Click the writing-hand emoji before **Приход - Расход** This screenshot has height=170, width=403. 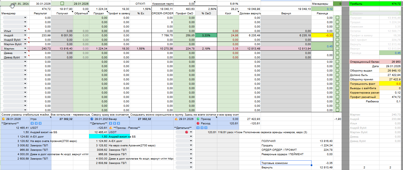110,128
